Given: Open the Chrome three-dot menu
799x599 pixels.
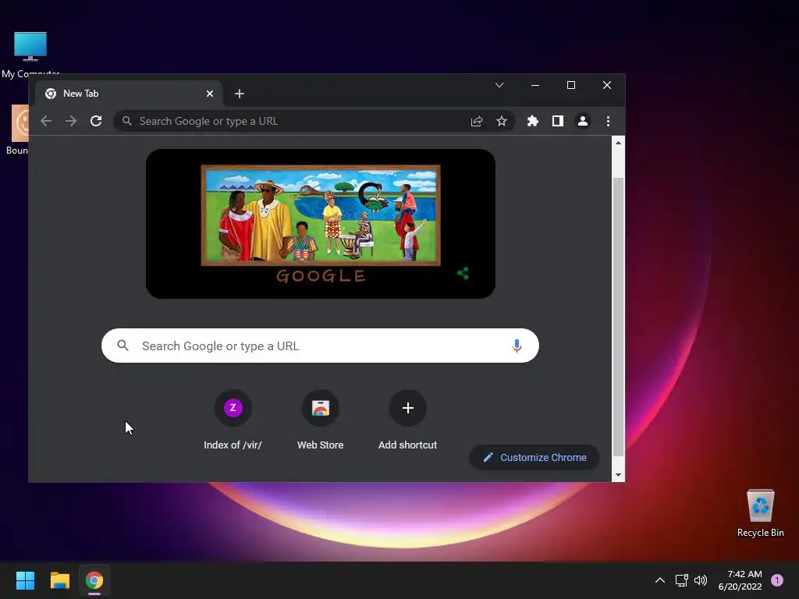Looking at the screenshot, I should point(608,121).
